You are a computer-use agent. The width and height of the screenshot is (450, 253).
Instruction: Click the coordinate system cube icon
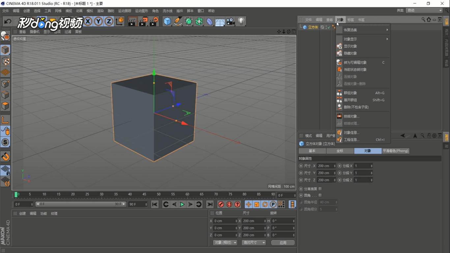120,22
